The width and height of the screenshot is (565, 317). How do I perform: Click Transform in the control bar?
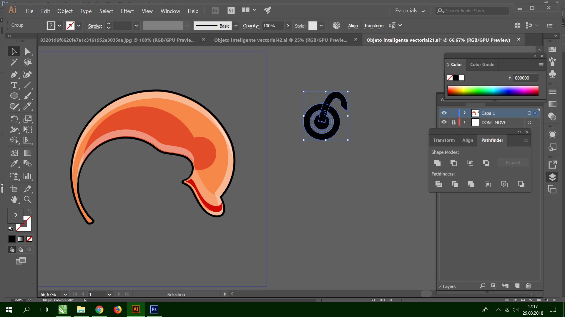pos(374,26)
